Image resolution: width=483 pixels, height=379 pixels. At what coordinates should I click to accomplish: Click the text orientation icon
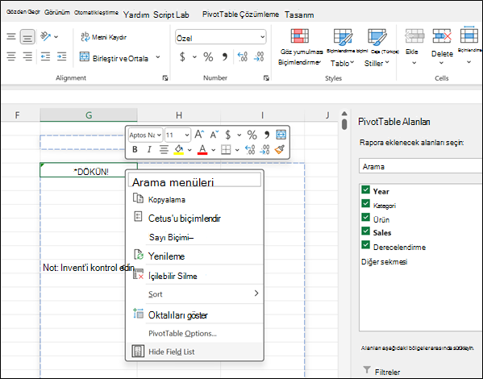pyautogui.click(x=46, y=36)
